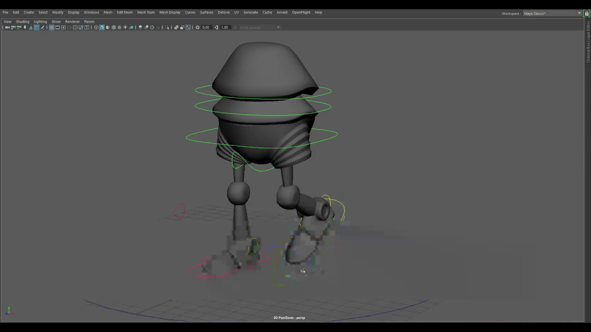
Task: Click the X-Ray Joints icon
Action: coord(188,27)
